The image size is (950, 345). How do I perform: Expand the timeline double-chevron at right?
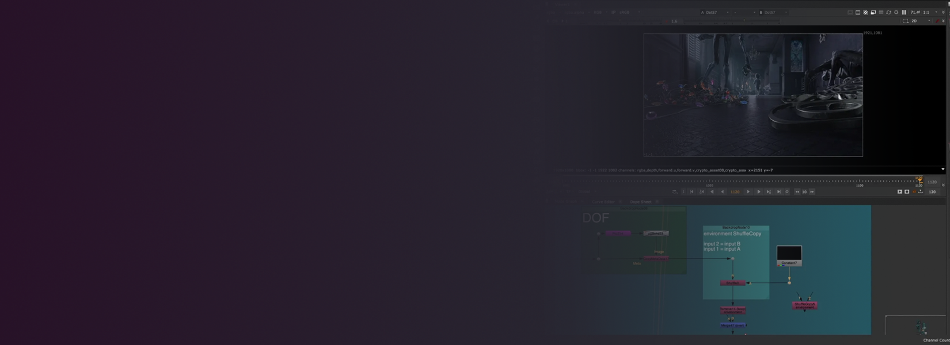tap(943, 185)
